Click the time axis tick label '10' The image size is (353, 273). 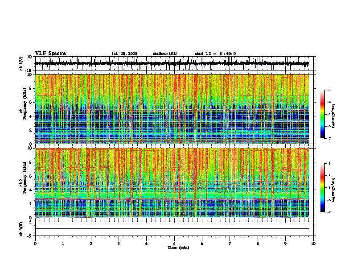tap(313, 244)
